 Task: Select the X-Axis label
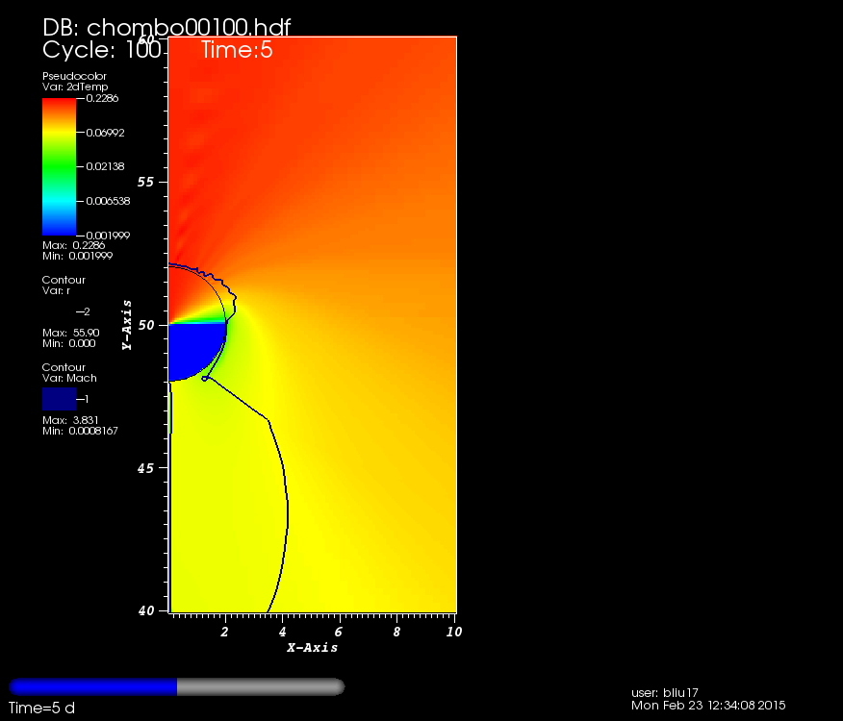point(312,648)
